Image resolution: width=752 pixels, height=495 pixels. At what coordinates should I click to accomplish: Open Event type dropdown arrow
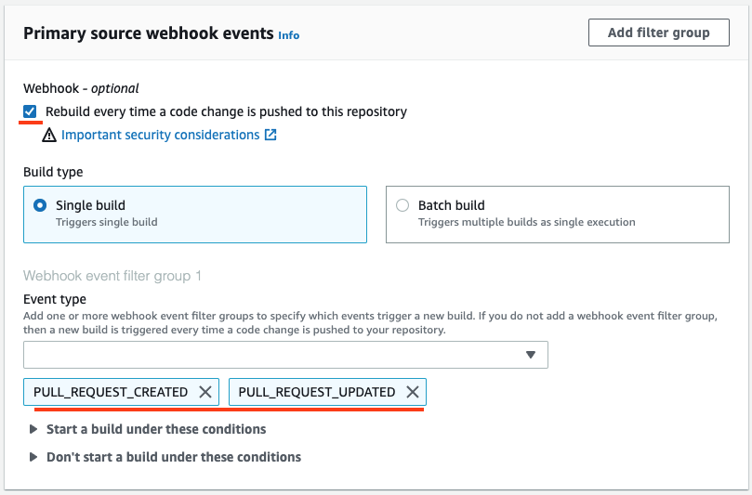(x=531, y=355)
